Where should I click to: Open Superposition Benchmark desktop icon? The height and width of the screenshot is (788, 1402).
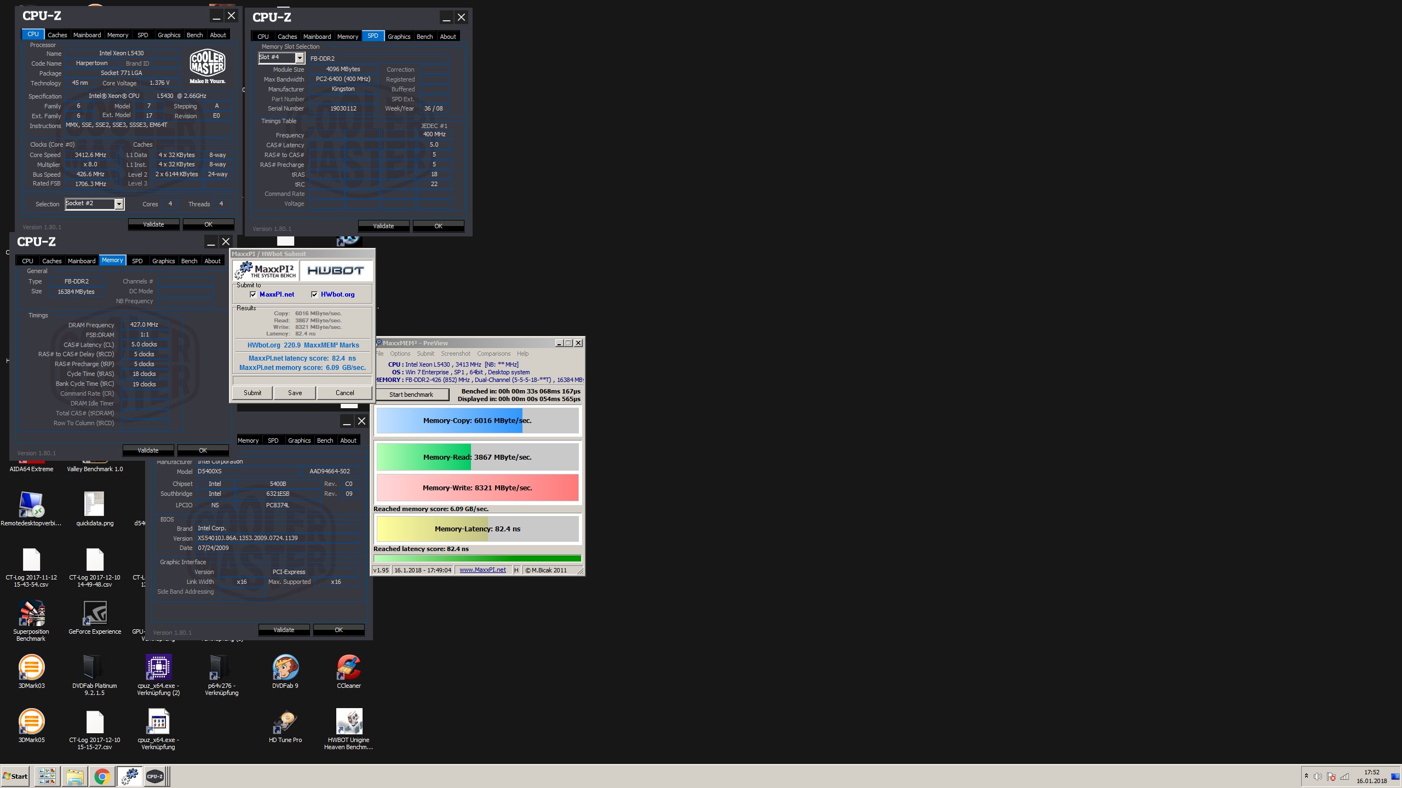[x=31, y=621]
